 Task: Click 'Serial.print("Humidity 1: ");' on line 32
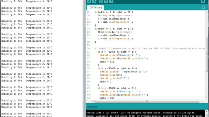click(x=120, y=55)
